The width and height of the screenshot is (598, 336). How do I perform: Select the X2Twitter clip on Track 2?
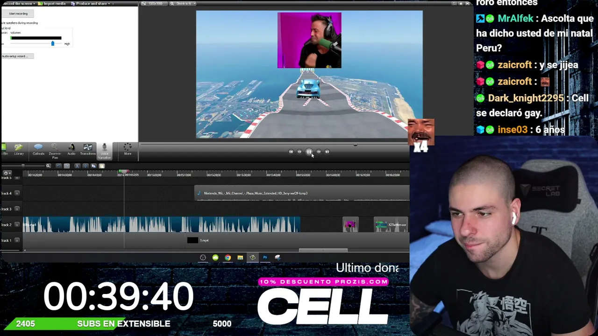coord(391,224)
